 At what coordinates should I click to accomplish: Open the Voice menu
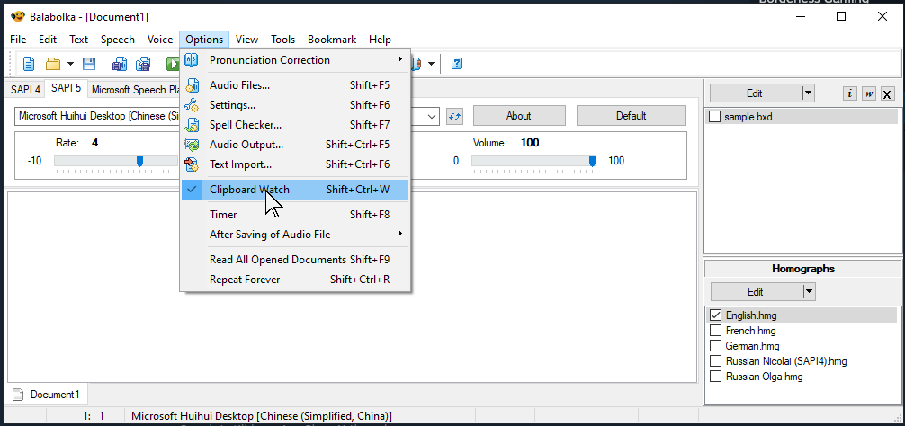tap(160, 40)
